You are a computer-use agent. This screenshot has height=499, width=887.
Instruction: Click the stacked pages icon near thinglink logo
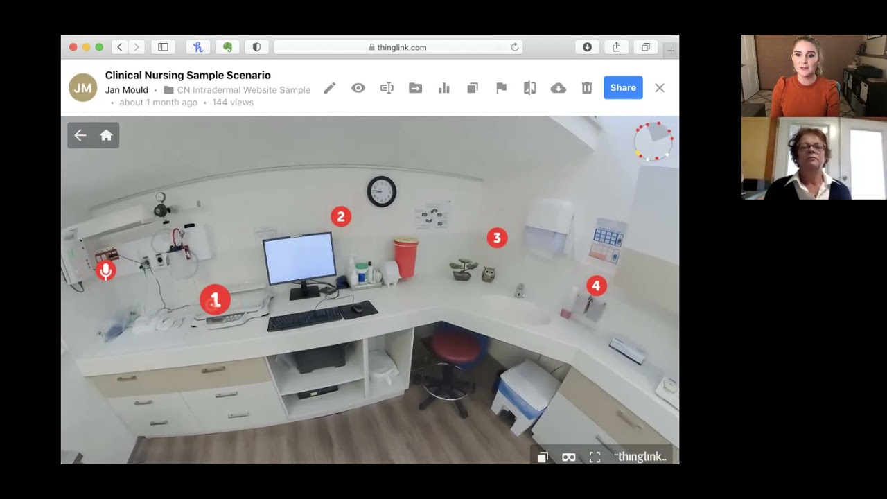543,457
